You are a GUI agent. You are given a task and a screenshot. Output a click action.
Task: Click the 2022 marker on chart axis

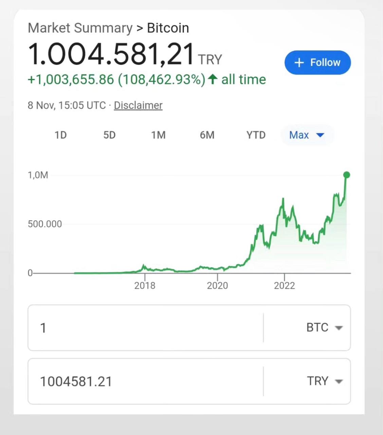click(285, 285)
